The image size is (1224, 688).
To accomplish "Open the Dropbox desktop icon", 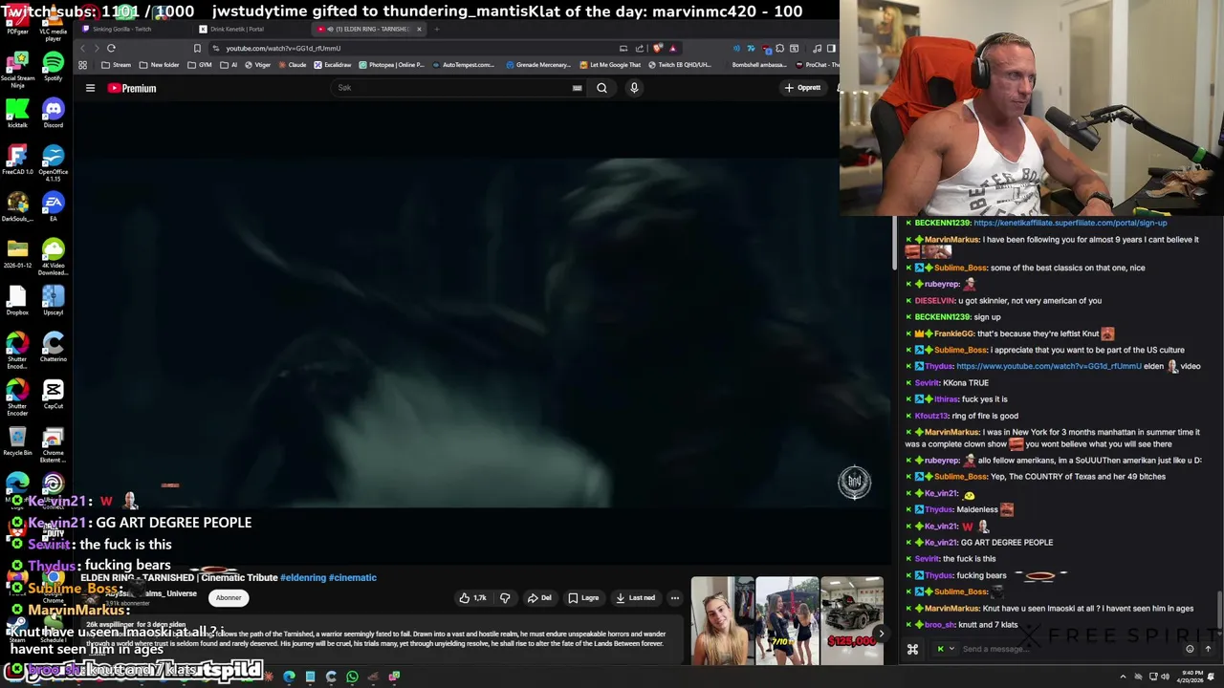I will point(17,300).
